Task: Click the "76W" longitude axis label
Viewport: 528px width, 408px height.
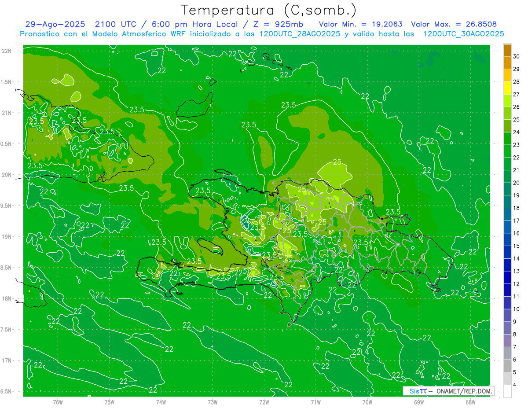Action: (58, 402)
